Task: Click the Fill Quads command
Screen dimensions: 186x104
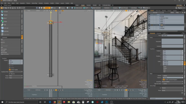Action: tap(10, 51)
